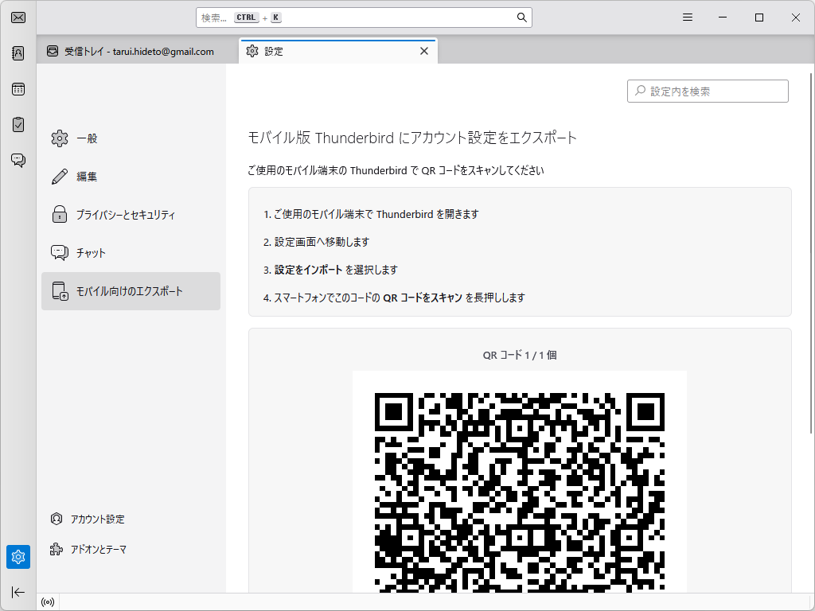
Task: Open the application hamburger menu
Action: (687, 17)
